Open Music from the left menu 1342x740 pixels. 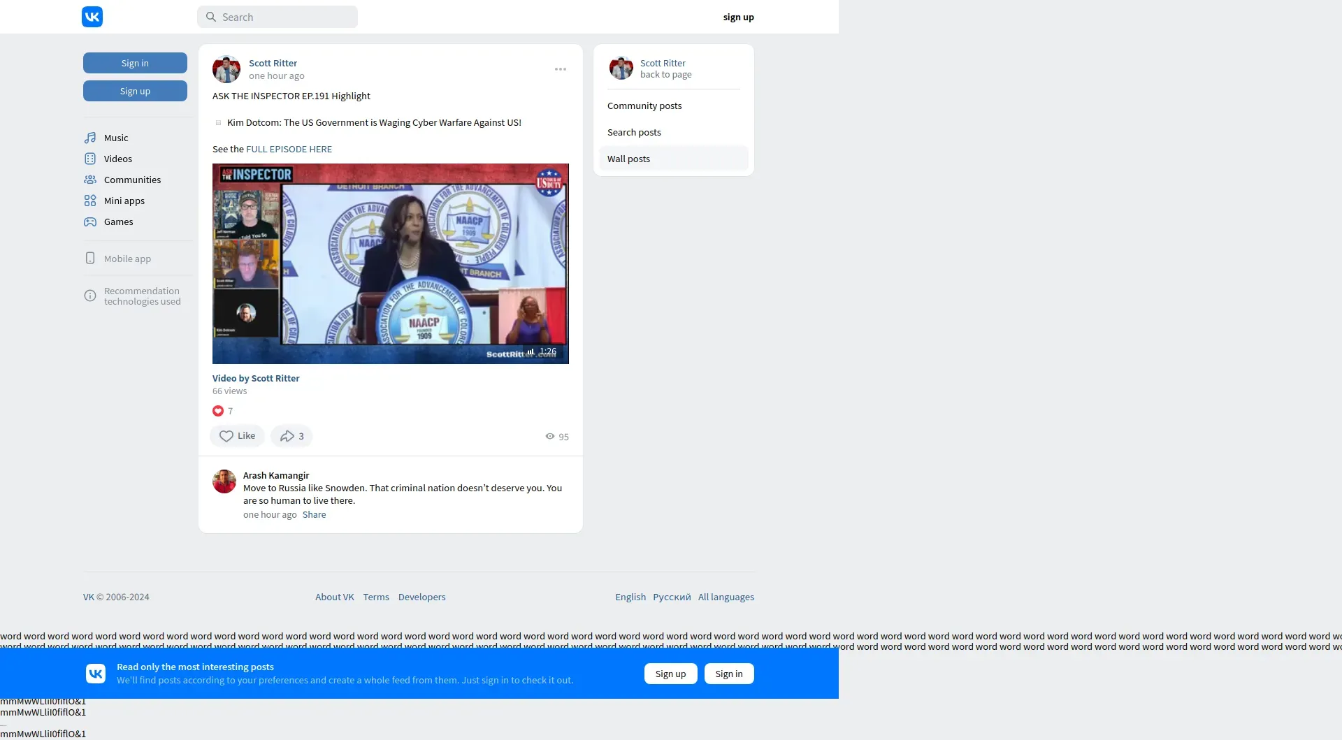116,138
